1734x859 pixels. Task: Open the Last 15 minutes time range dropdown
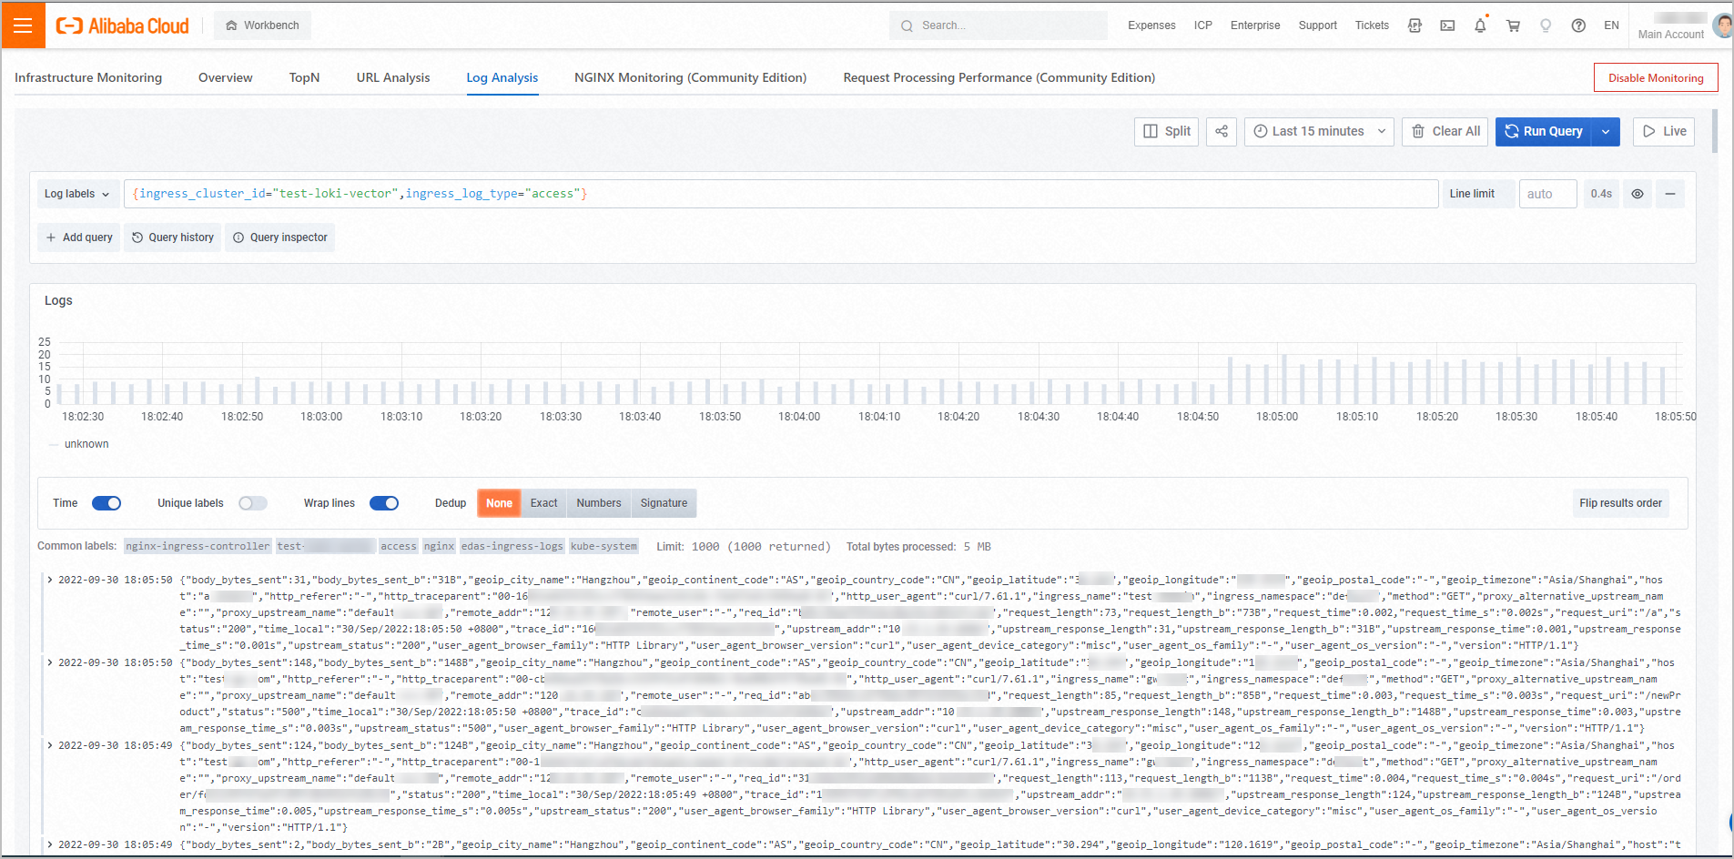pyautogui.click(x=1319, y=131)
